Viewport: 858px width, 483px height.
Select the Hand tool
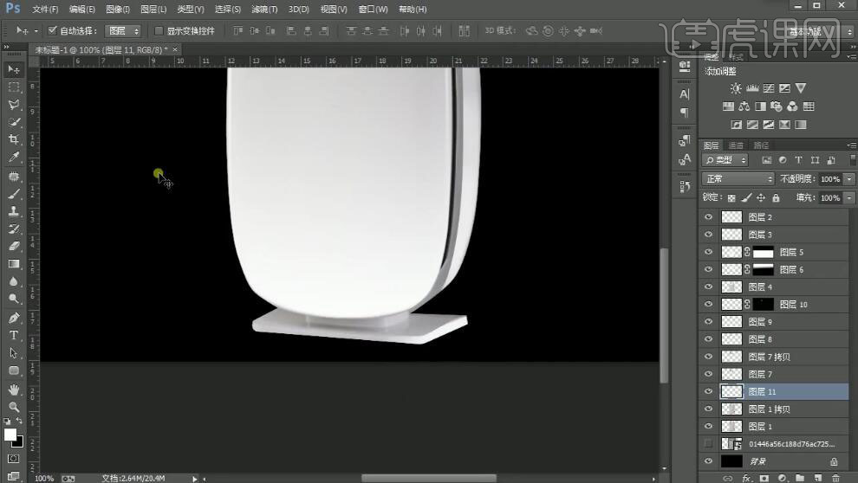pyautogui.click(x=14, y=390)
